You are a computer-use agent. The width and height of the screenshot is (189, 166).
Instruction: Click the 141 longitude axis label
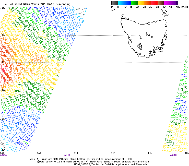click(76, 153)
